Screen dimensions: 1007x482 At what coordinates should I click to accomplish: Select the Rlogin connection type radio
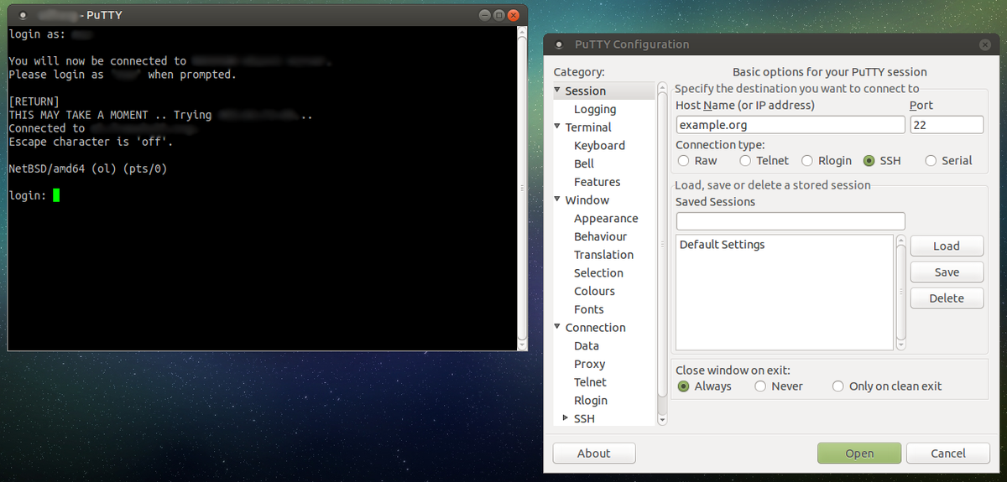click(x=807, y=160)
